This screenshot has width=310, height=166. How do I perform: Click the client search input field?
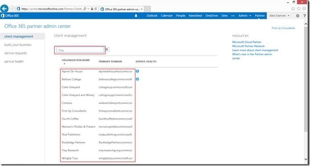point(80,50)
